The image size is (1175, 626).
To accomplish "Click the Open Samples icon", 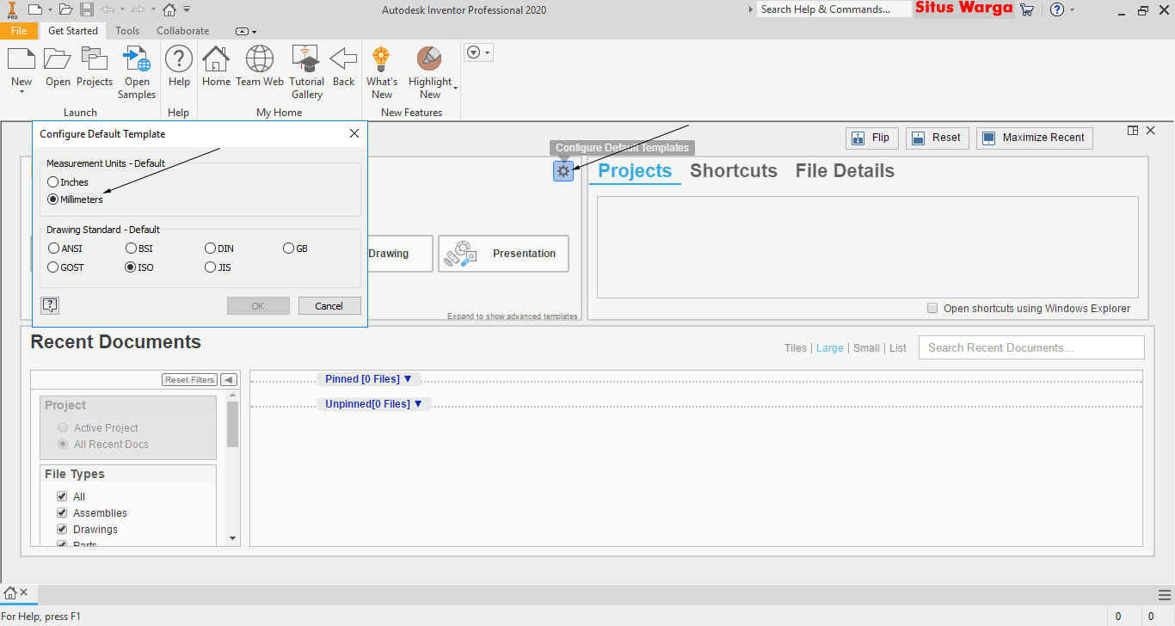I will pos(137,59).
